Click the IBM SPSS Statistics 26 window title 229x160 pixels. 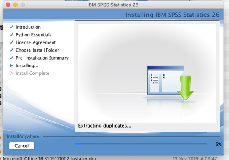(113, 5)
